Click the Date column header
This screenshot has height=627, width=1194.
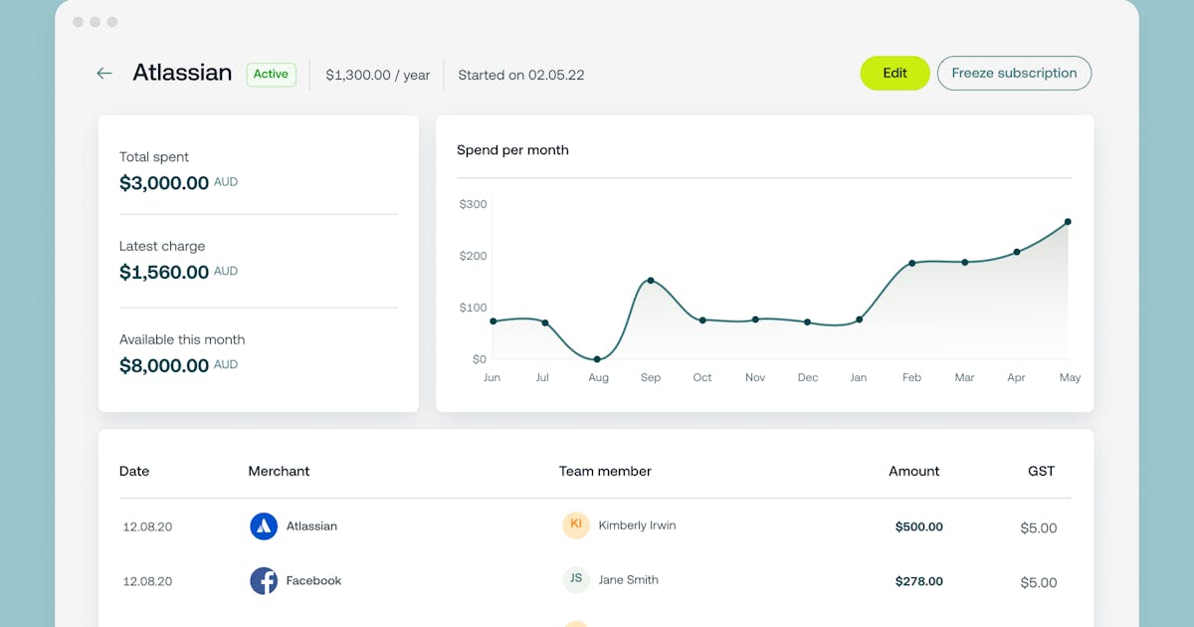[134, 471]
